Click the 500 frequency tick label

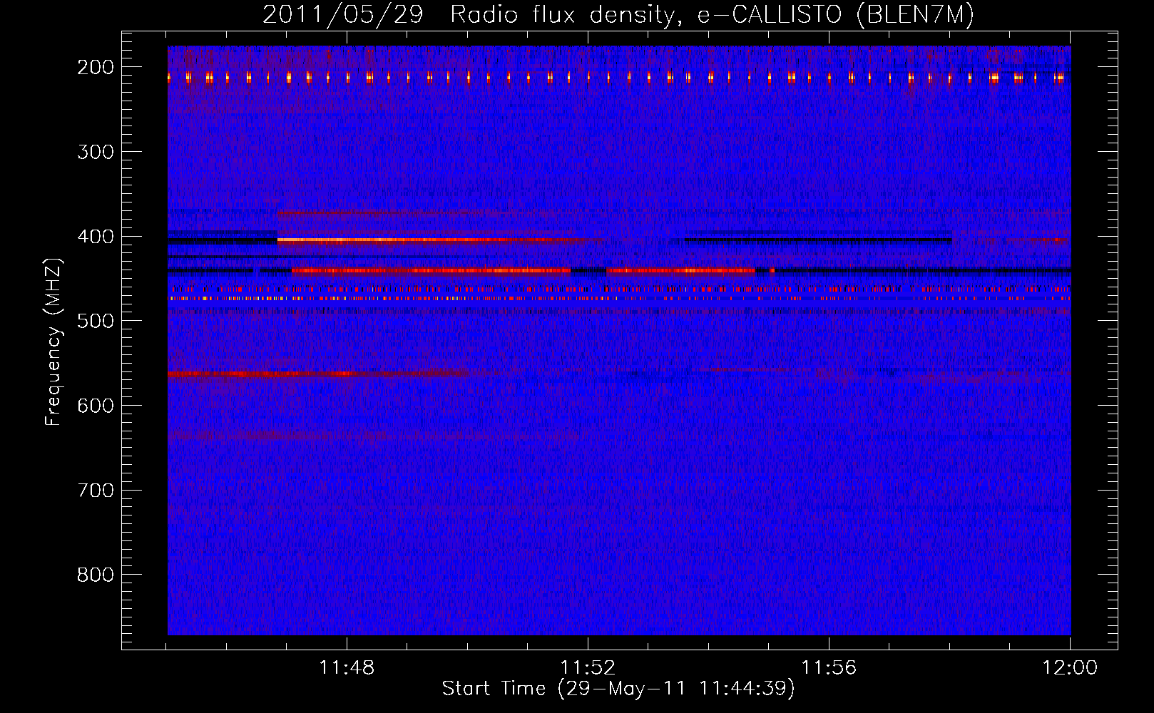[96, 321]
